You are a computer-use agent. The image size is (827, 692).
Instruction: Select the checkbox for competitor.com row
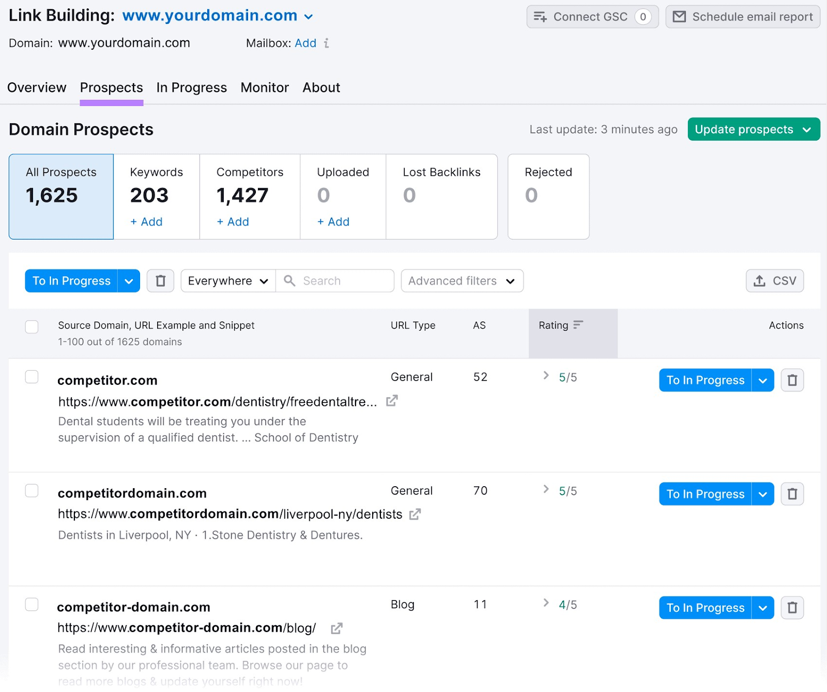[32, 377]
